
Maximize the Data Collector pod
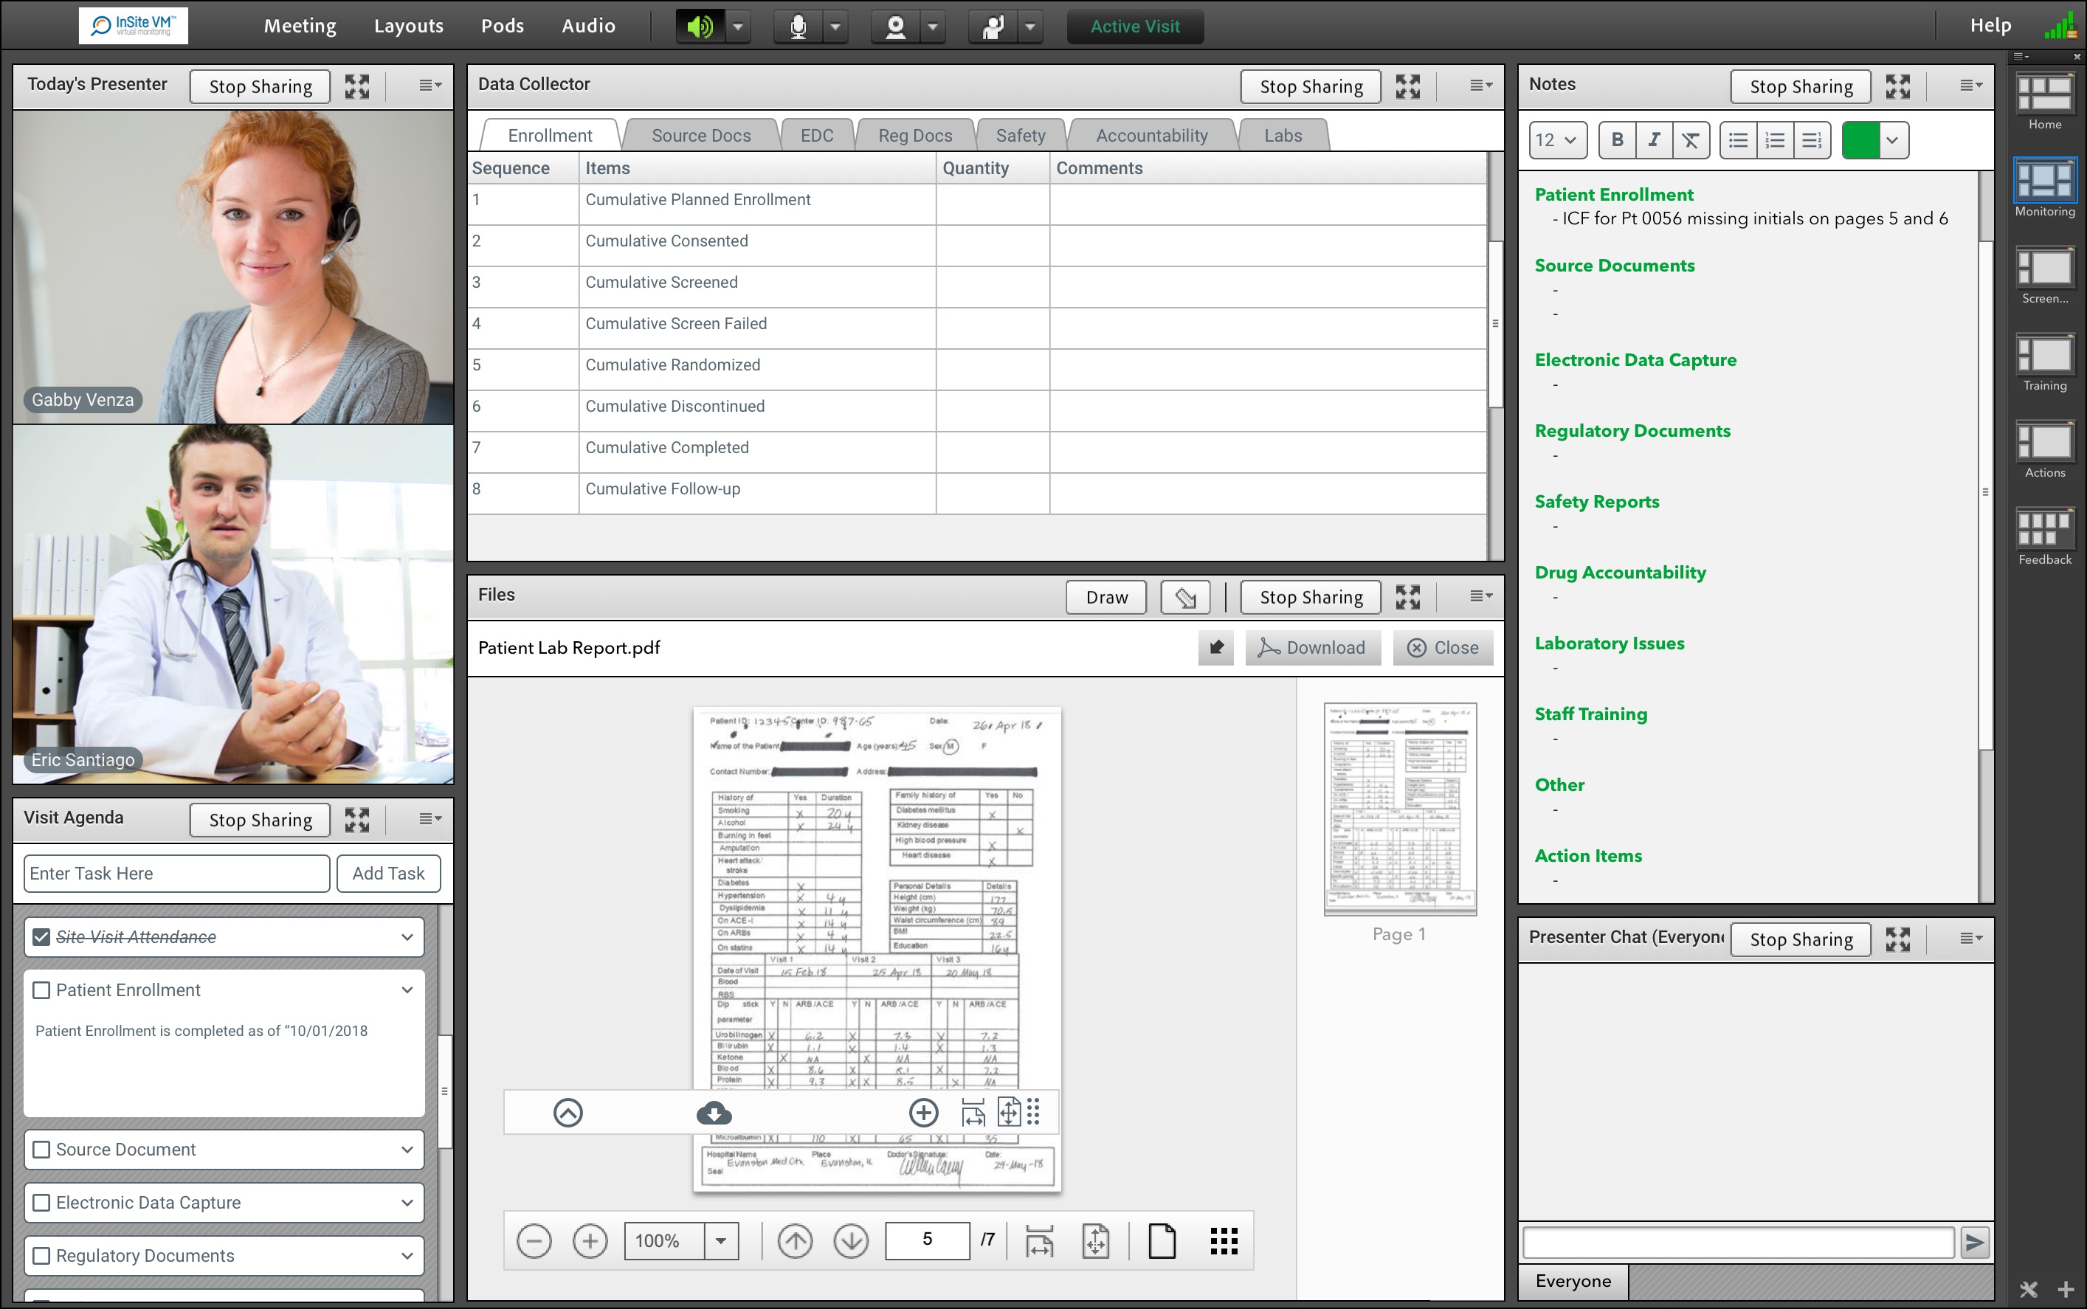click(x=1407, y=86)
